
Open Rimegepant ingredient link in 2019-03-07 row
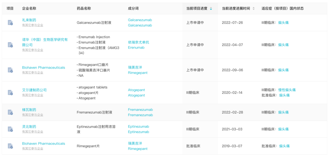tap(138, 149)
